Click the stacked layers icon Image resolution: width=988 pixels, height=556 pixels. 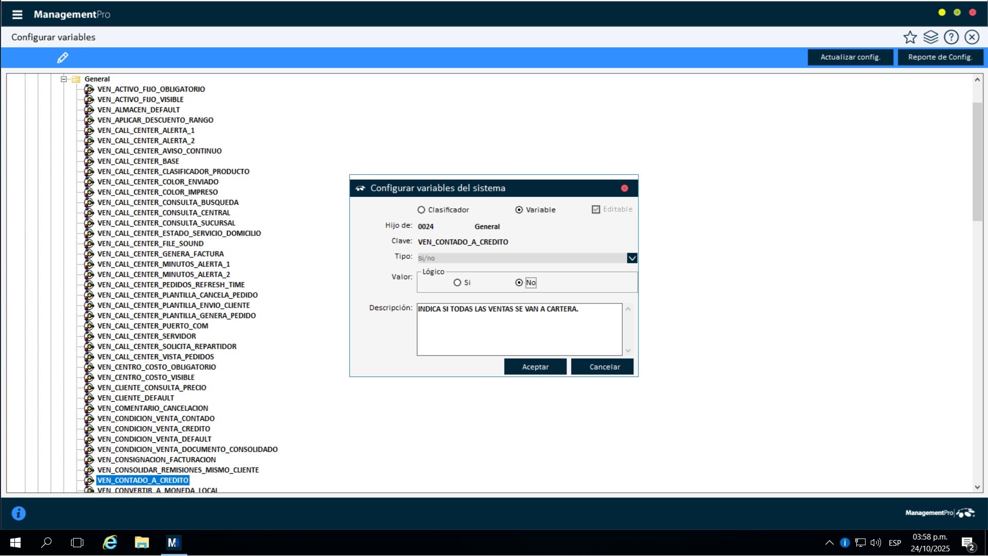[x=930, y=37]
